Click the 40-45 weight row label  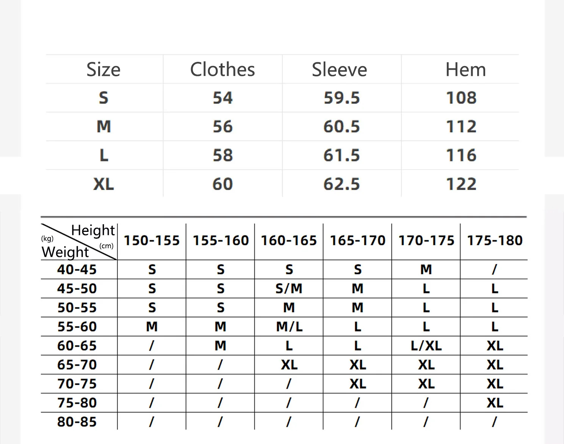coord(77,270)
